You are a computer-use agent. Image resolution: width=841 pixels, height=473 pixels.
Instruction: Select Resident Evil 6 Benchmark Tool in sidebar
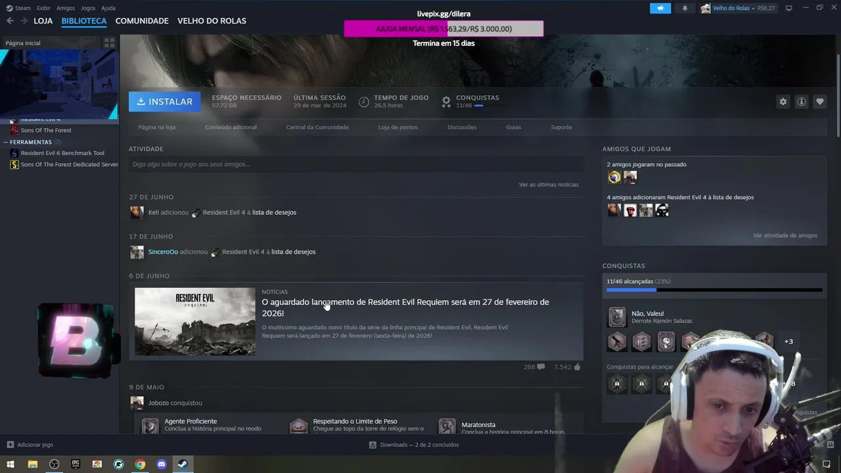coord(62,153)
